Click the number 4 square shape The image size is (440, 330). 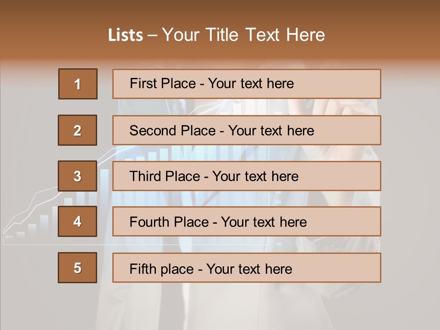pos(77,221)
